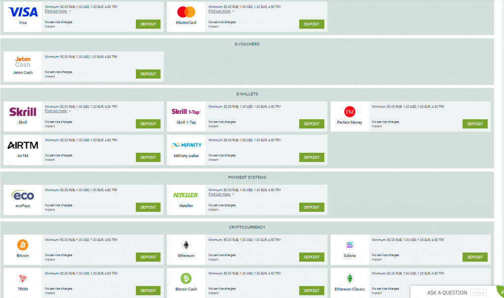504x298 pixels.
Task: Click Deposit for Bitcoin
Action: coord(148,257)
